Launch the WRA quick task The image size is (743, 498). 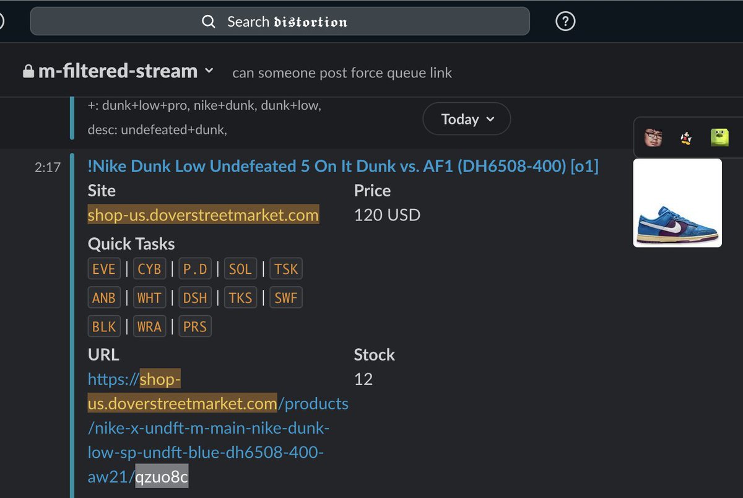click(x=149, y=326)
